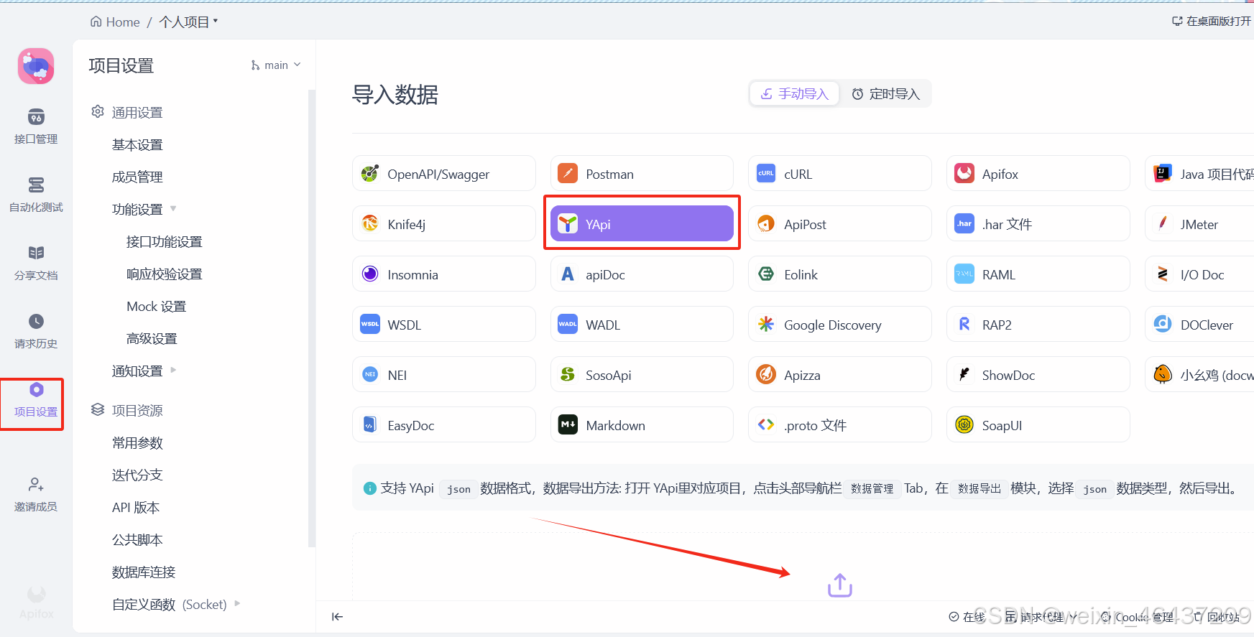Select the RAML import format
The height and width of the screenshot is (637, 1254).
(x=1038, y=274)
